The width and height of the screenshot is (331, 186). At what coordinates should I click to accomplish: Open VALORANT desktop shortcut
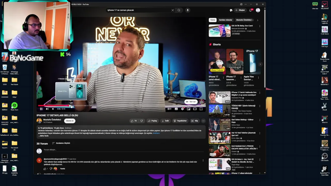[x=325, y=5]
